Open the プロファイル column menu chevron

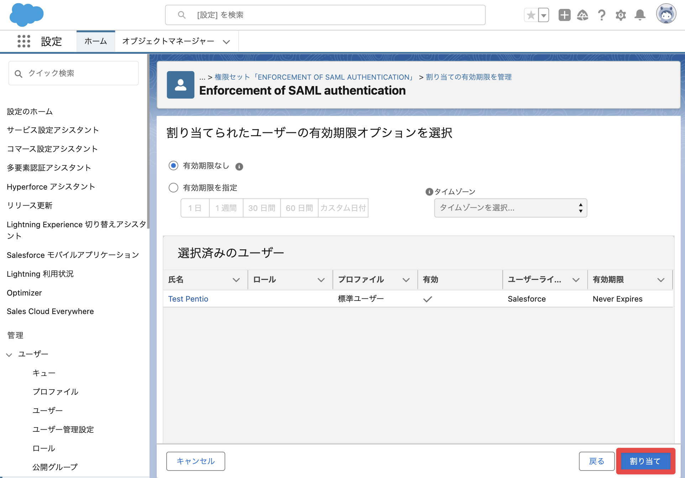(x=406, y=280)
